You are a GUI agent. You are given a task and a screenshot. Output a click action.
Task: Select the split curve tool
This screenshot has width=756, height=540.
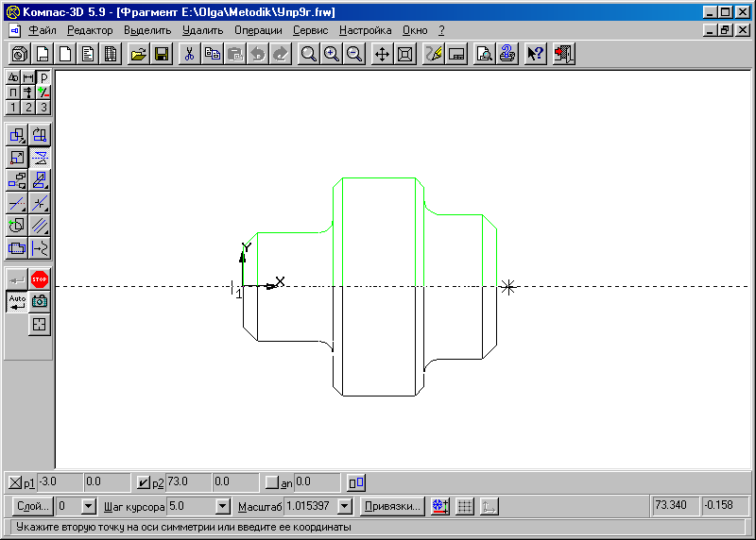(x=40, y=203)
